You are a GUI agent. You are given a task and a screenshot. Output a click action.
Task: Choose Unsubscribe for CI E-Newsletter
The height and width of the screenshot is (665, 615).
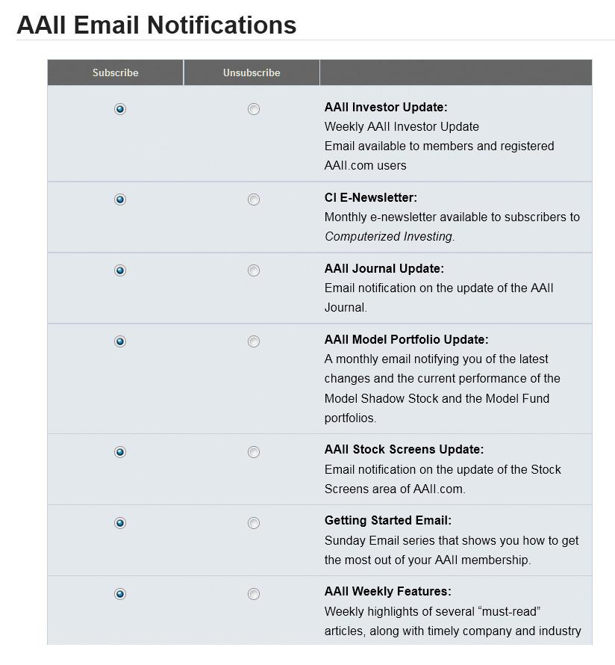(x=253, y=199)
